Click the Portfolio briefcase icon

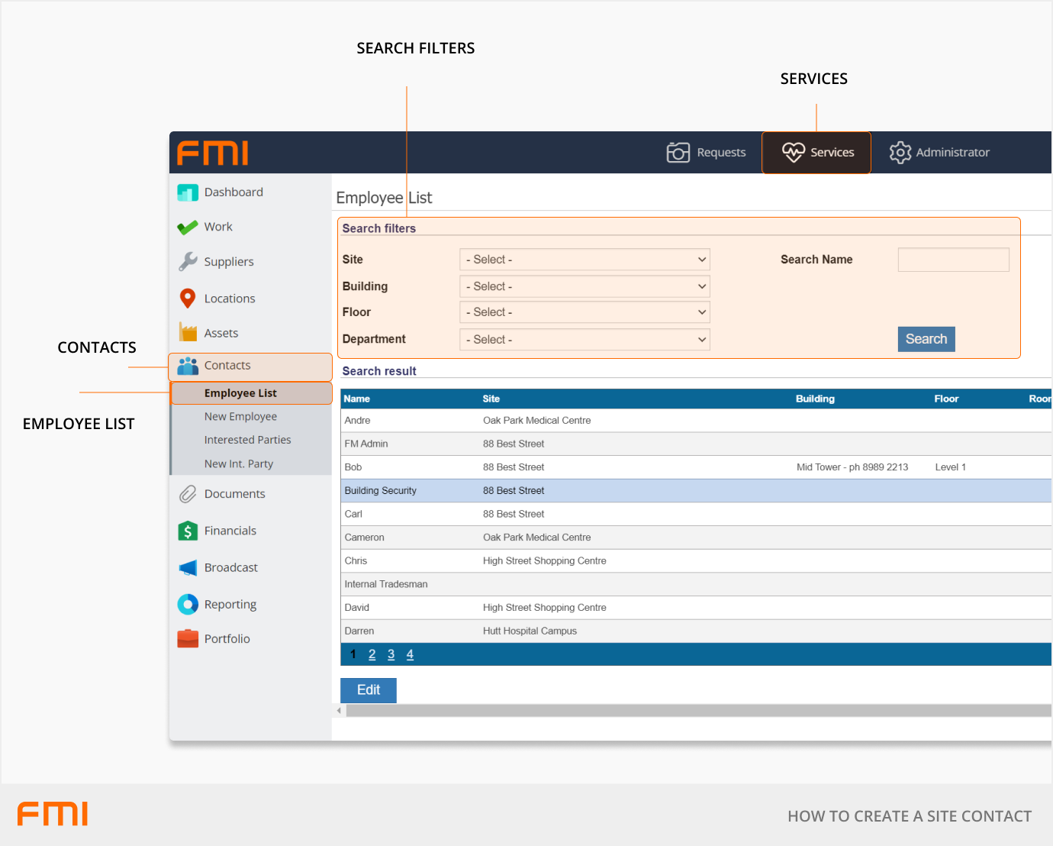(x=188, y=639)
